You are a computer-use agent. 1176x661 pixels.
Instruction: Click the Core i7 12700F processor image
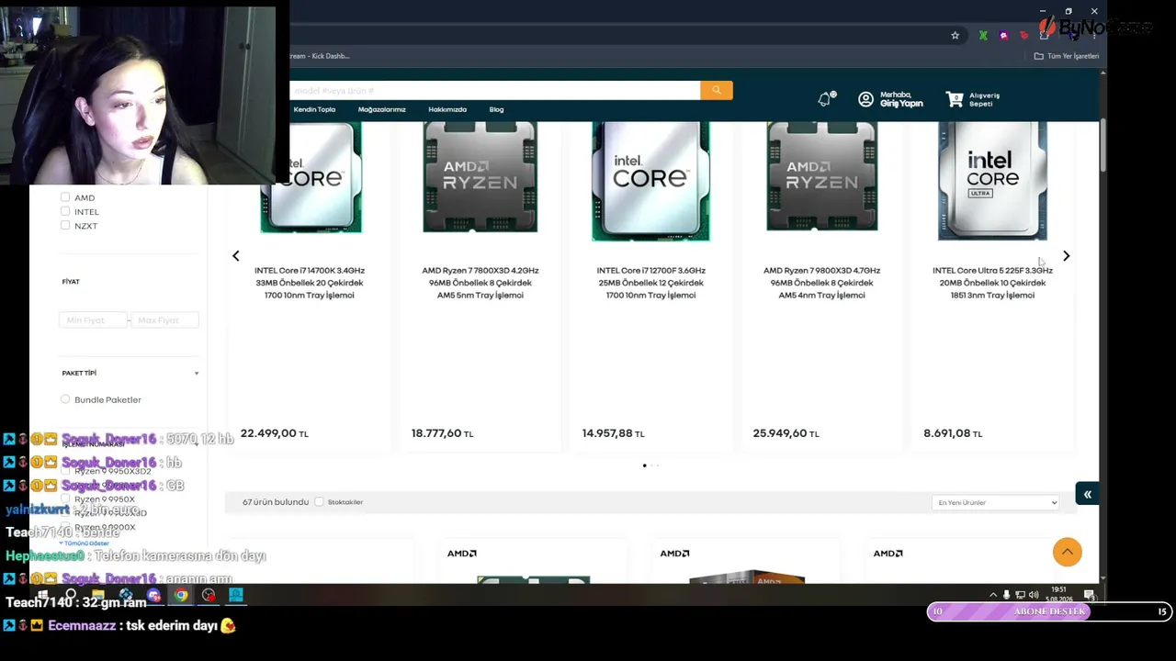point(650,182)
